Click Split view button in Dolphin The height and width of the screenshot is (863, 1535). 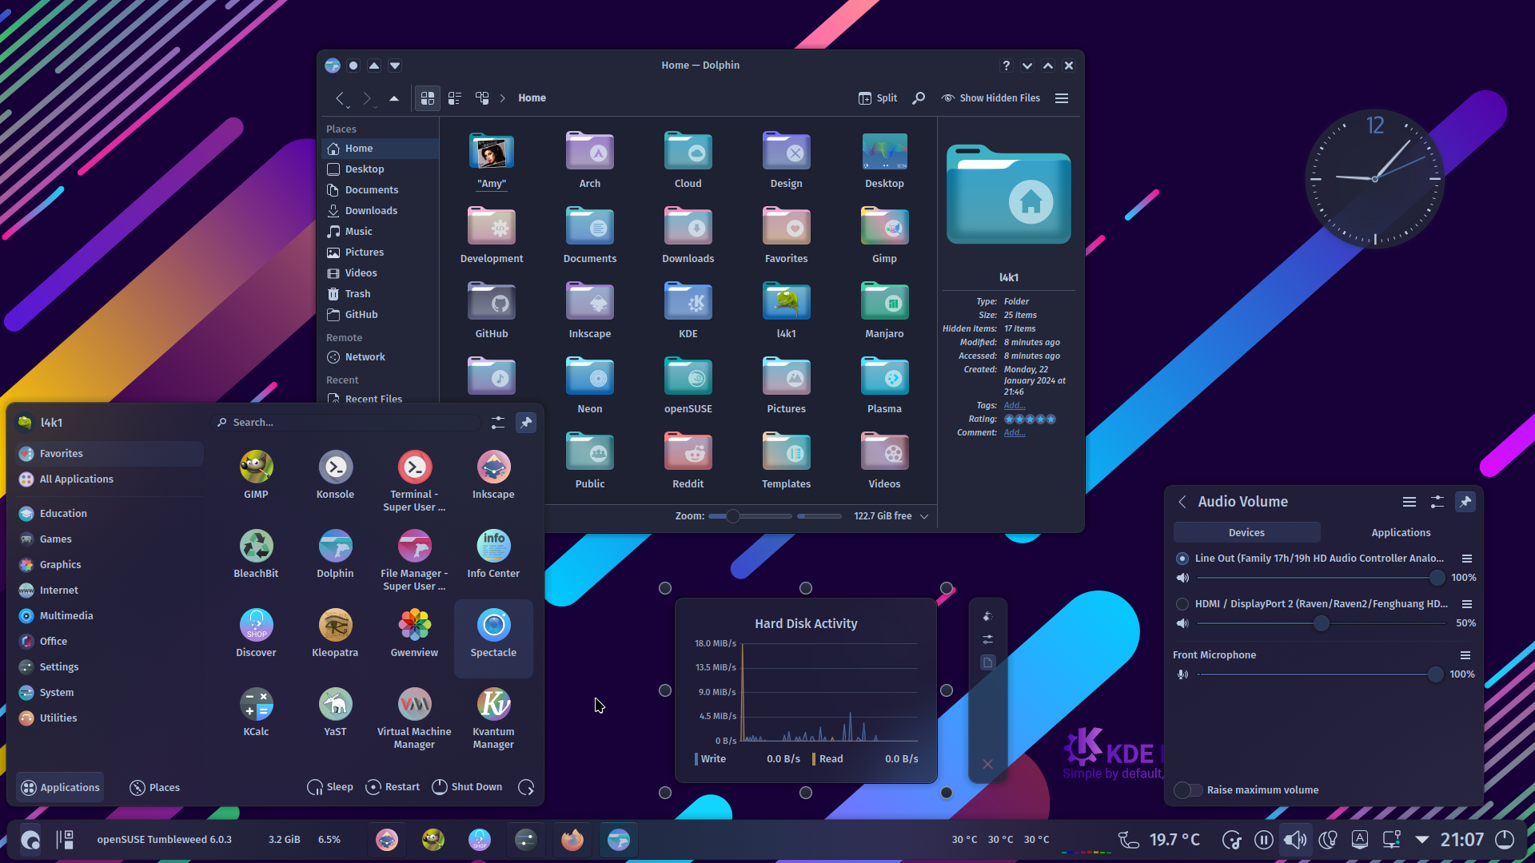(x=878, y=97)
